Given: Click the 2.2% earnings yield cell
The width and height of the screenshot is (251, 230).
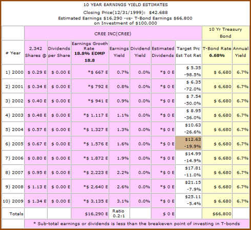Looking at the screenshot, I should [x=119, y=172].
